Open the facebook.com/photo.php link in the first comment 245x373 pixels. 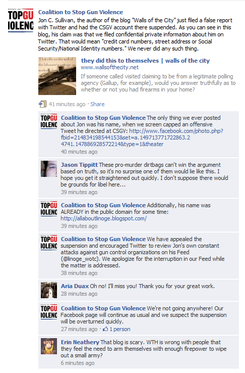(142, 137)
